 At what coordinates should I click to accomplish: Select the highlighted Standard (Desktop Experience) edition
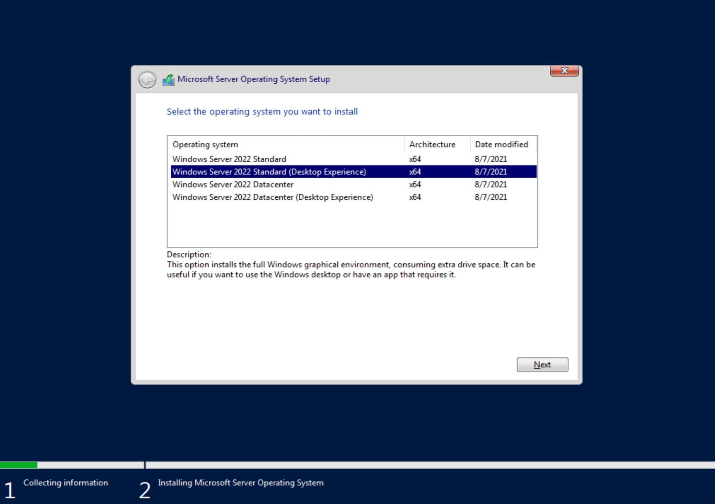pos(269,171)
